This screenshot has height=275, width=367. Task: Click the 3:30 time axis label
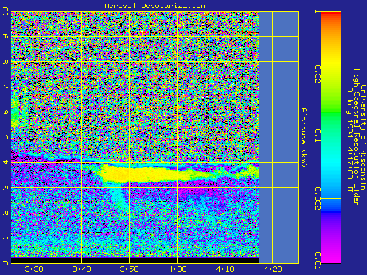point(34,269)
